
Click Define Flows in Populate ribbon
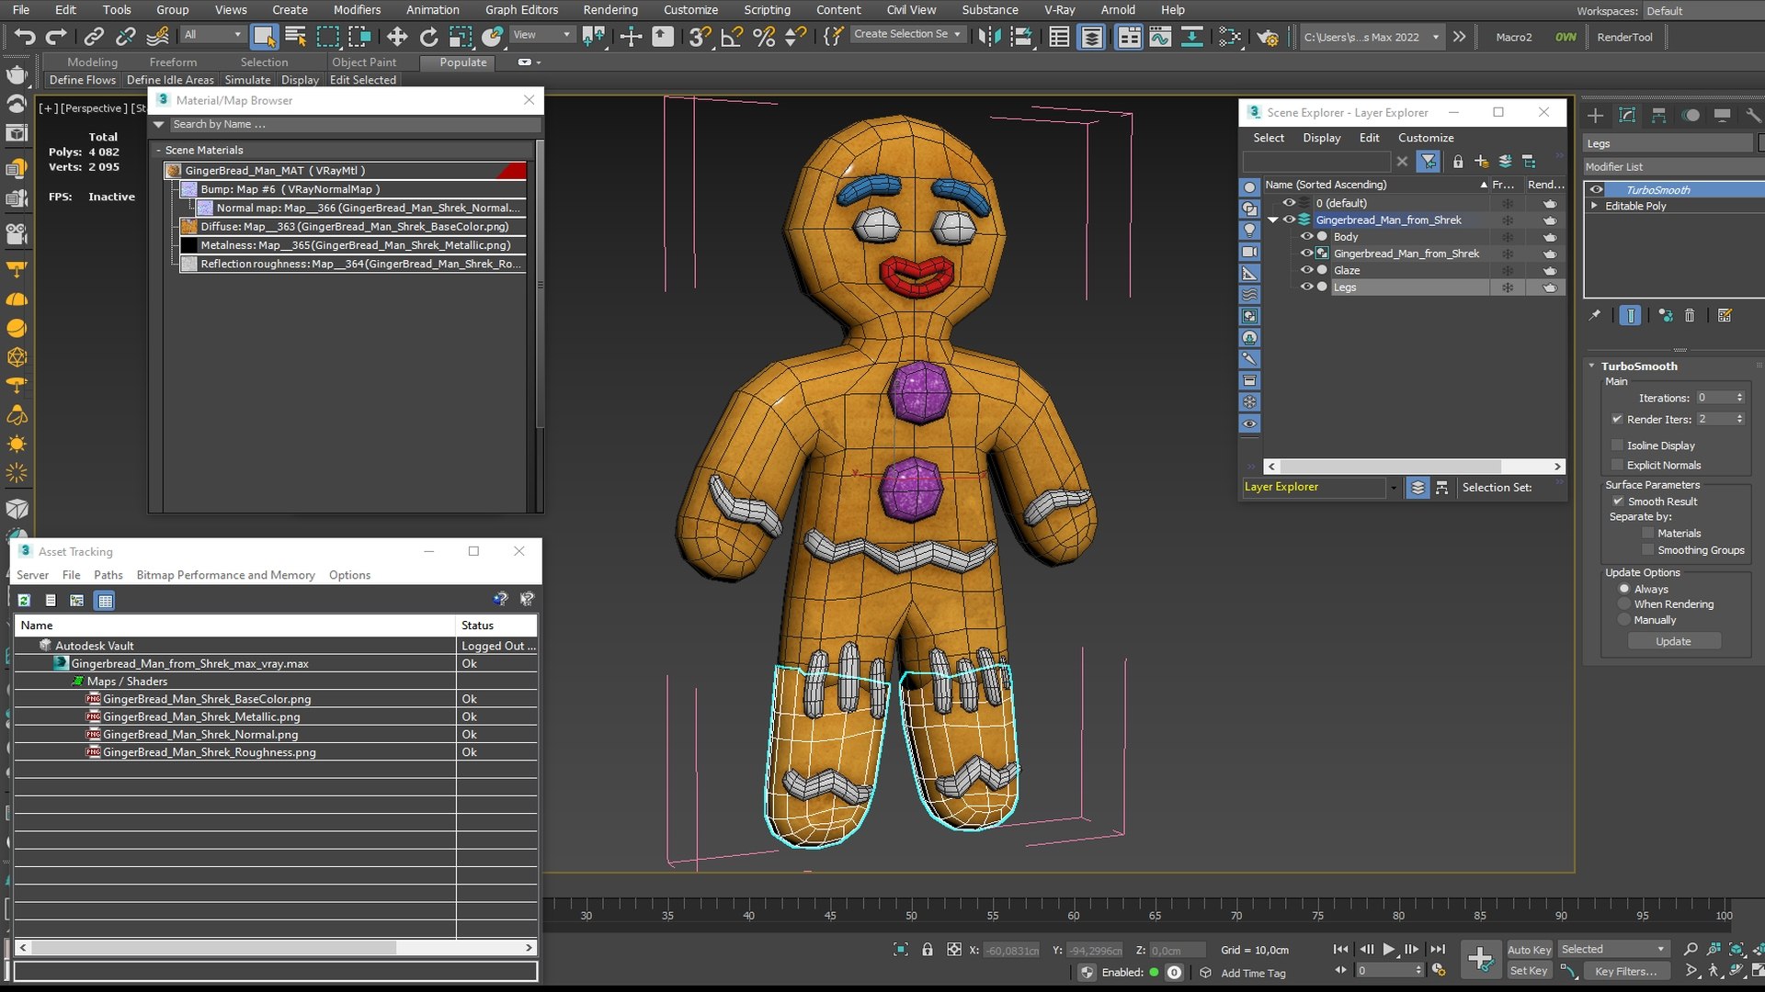pyautogui.click(x=83, y=80)
